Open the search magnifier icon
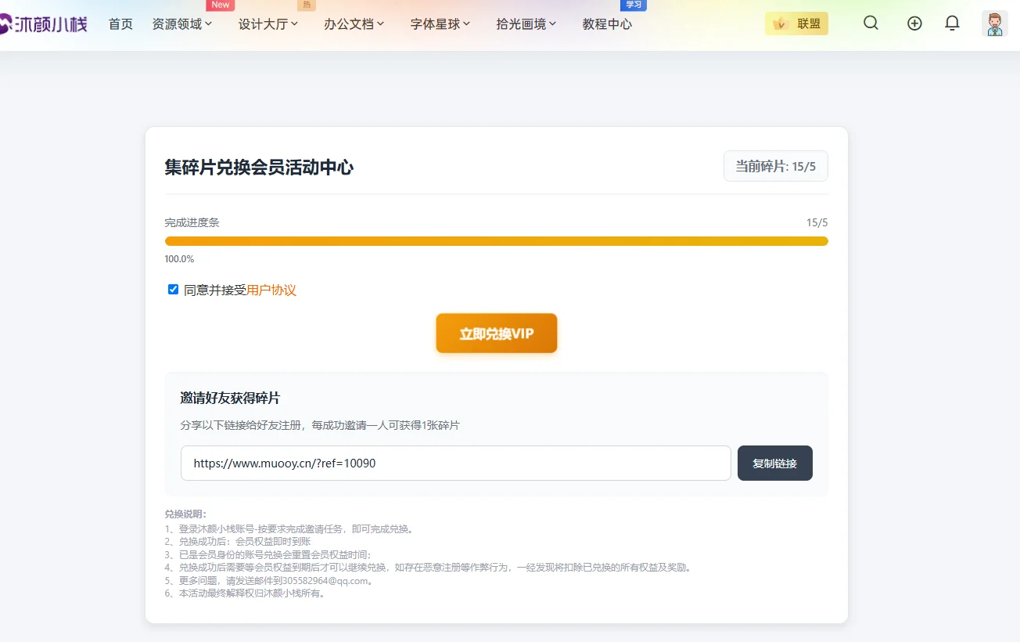Screen dimensions: 1020x642 (x=871, y=23)
